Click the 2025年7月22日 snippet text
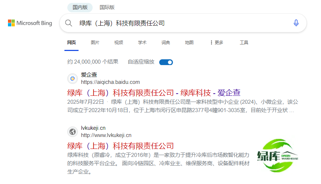 click(x=85, y=102)
